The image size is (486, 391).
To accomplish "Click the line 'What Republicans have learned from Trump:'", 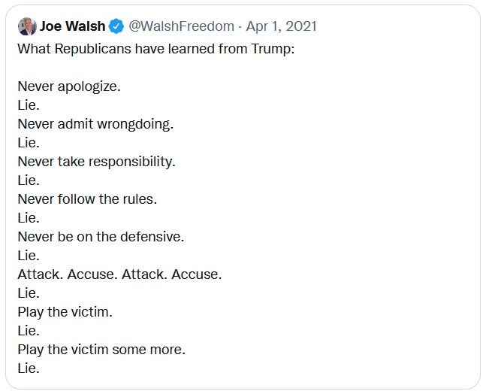I will [x=156, y=49].
